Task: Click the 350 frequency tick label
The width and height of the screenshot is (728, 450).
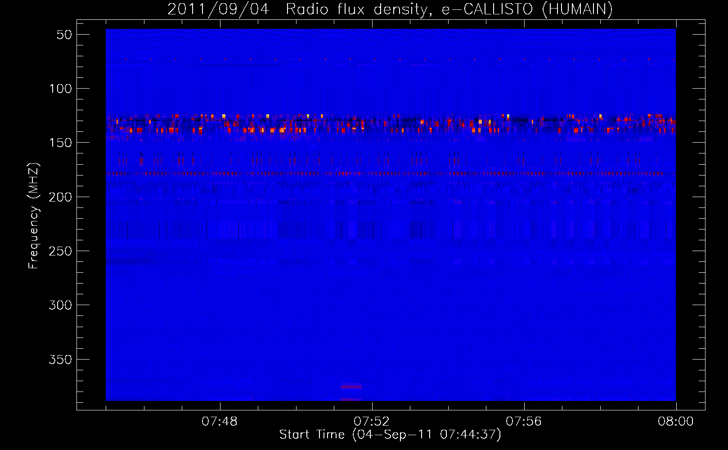Action: click(61, 360)
